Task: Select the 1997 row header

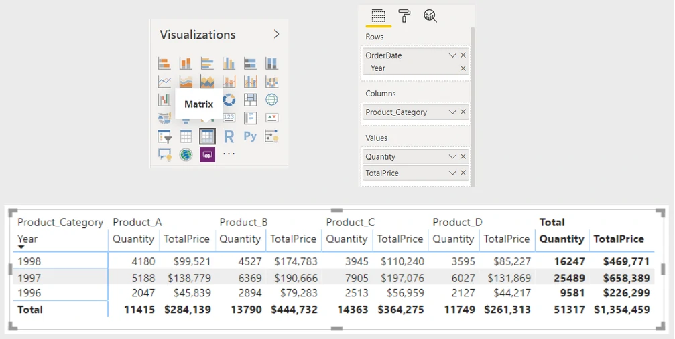Action: 29,278
